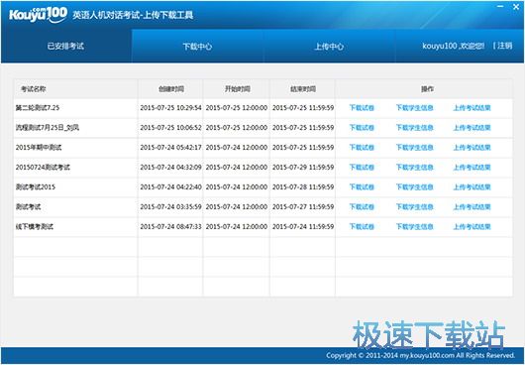The height and width of the screenshot is (365, 525).
Task: Download exam paper for 流程测试7月25日_刘凤
Action: click(x=362, y=128)
